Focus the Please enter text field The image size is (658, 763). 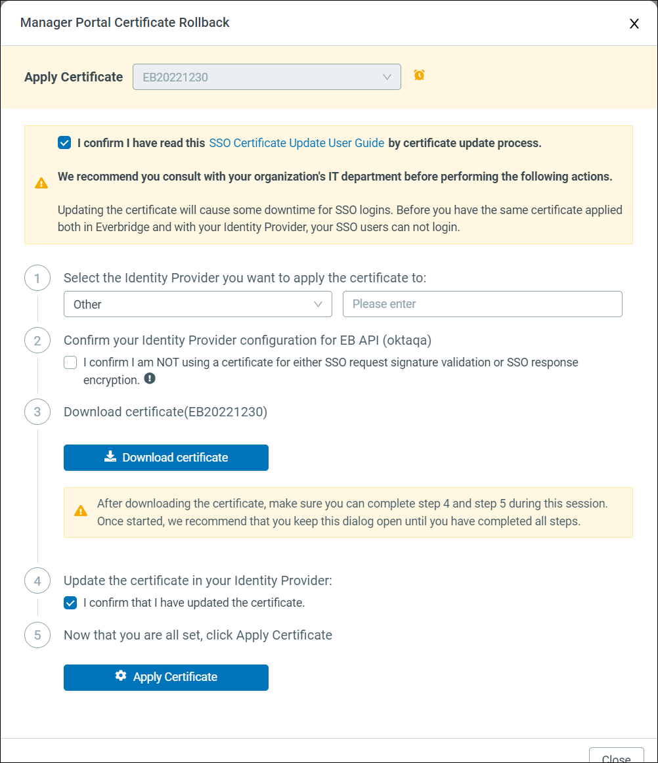(x=482, y=305)
